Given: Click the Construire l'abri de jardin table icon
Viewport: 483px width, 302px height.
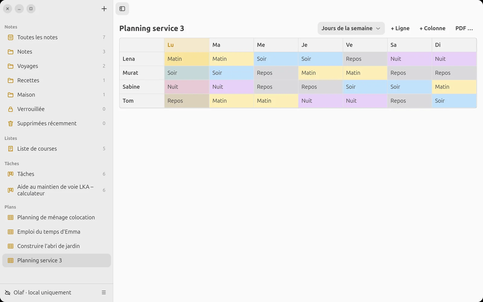Looking at the screenshot, I should point(11,246).
